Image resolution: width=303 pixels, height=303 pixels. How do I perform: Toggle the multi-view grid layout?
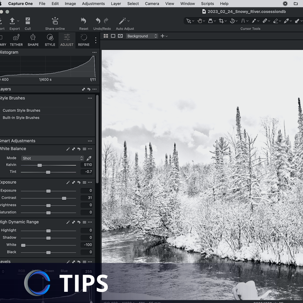point(106,36)
